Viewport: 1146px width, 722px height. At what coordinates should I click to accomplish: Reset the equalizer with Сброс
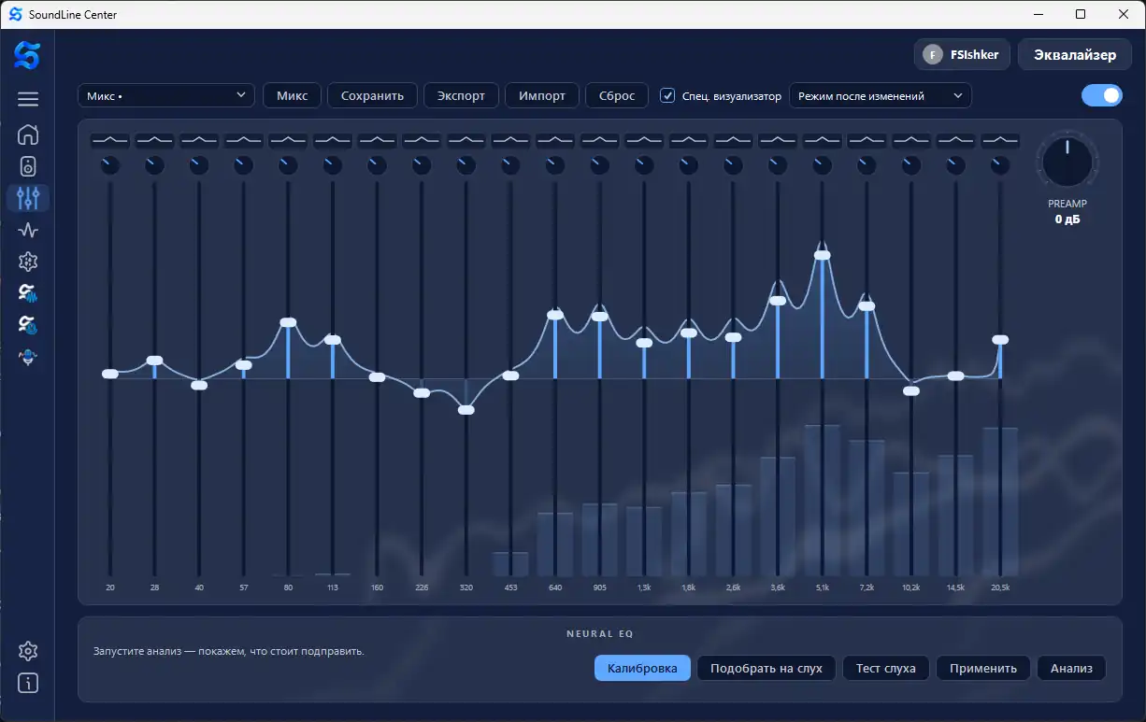[617, 95]
